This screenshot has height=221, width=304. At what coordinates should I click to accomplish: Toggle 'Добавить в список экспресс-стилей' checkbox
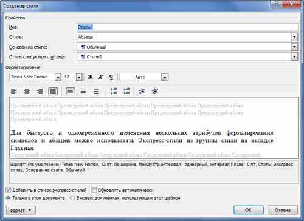[x=9, y=190]
